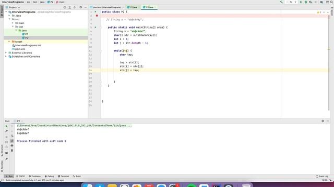Click the Locate/Select Opened File icon
Image resolution: width=334 pixels, height=187 pixels.
pyautogui.click(x=65, y=7)
